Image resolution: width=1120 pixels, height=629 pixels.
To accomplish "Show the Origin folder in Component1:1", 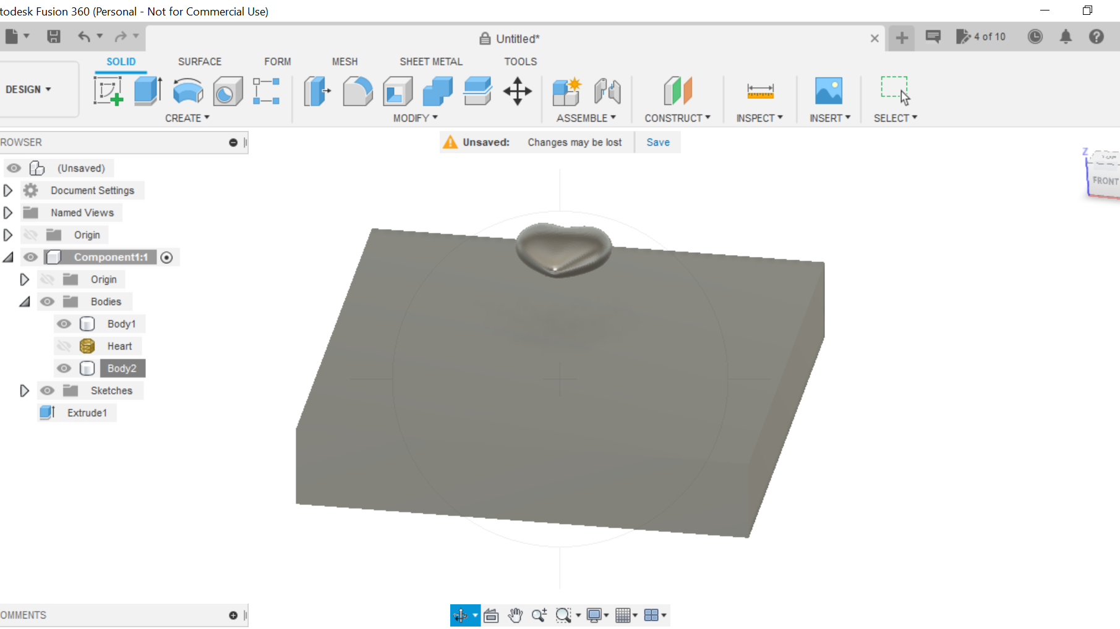I will tap(47, 279).
